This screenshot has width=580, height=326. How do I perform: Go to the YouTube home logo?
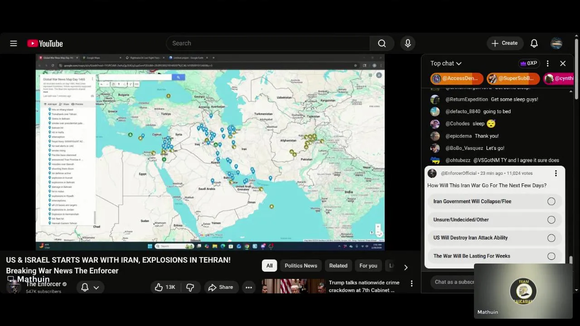(x=45, y=43)
